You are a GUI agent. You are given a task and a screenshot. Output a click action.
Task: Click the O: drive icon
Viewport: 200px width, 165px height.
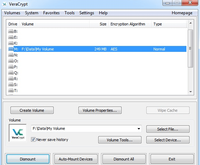(11, 61)
